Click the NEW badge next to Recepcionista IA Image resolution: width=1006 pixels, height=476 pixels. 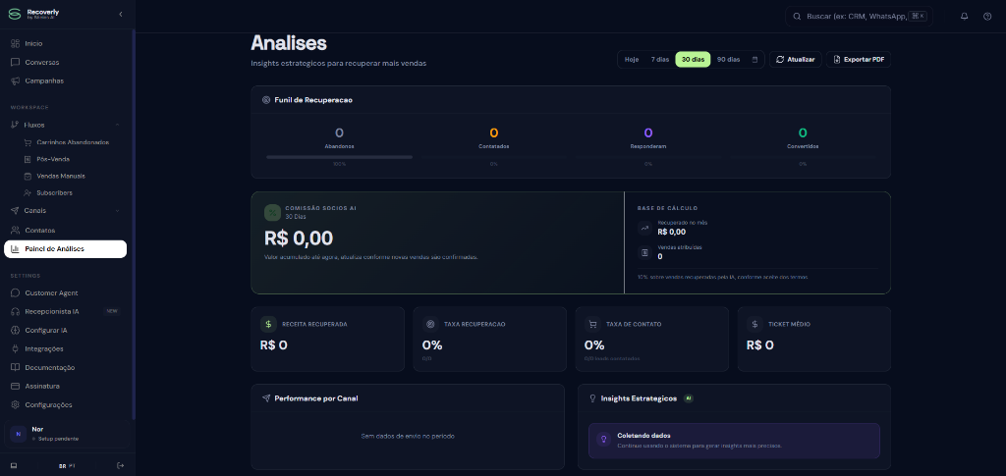(x=112, y=311)
